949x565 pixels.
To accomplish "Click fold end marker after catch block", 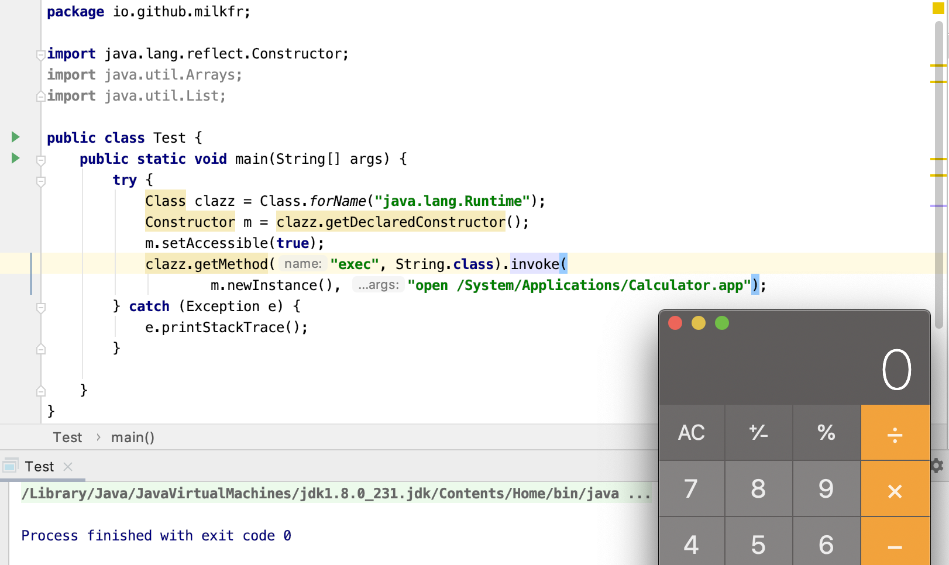I will pyautogui.click(x=41, y=349).
